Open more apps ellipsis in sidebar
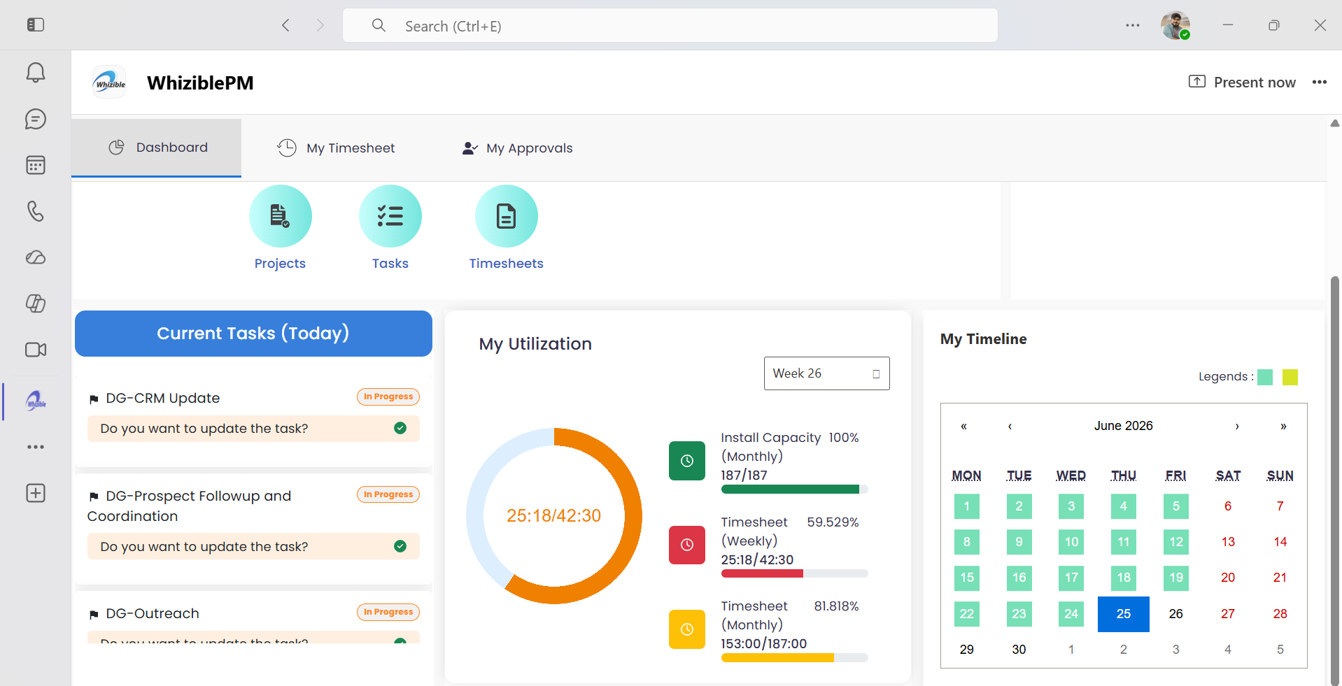This screenshot has height=686, width=1342. coord(36,447)
